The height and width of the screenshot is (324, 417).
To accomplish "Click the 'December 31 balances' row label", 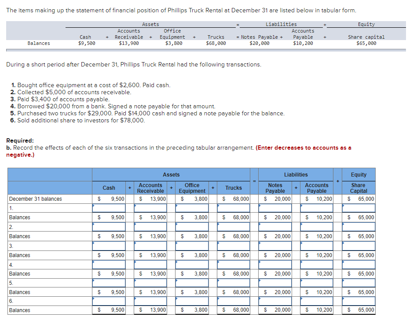I will point(35,199).
